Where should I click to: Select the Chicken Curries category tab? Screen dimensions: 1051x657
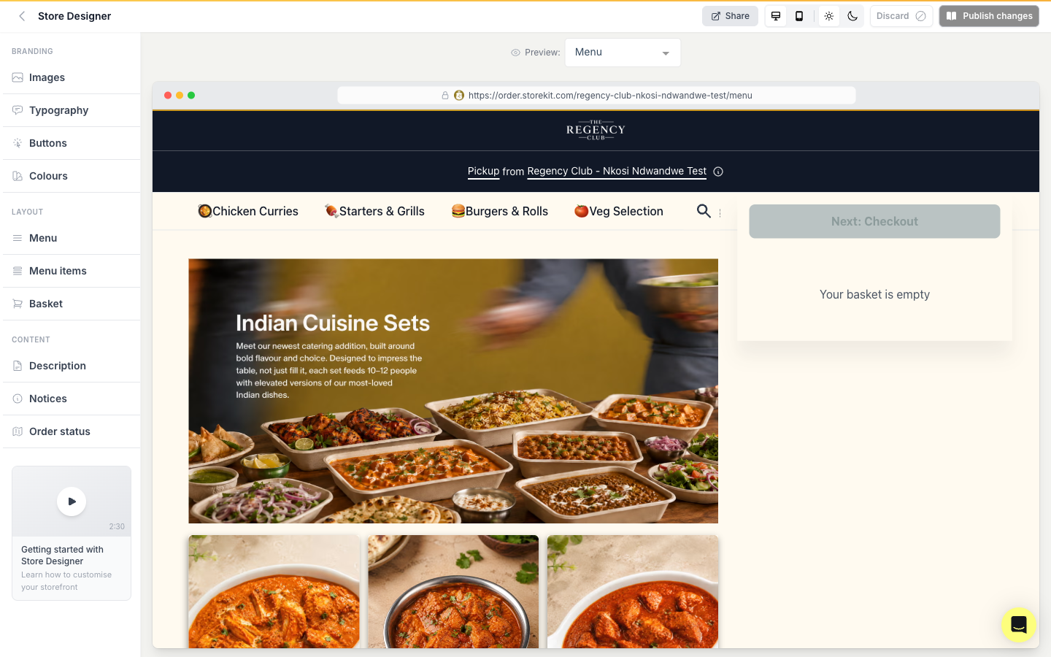pyautogui.click(x=248, y=211)
